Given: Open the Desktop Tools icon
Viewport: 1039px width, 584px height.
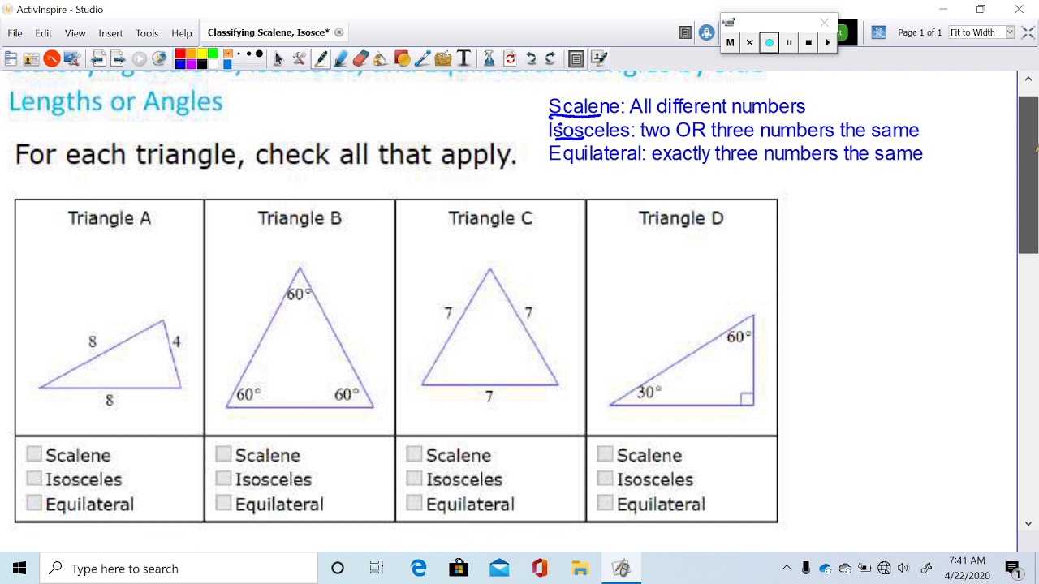Looking at the screenshot, I should pyautogui.click(x=71, y=58).
